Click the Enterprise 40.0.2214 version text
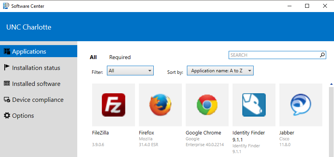The width and height of the screenshot is (334, 157). pyautogui.click(x=205, y=145)
